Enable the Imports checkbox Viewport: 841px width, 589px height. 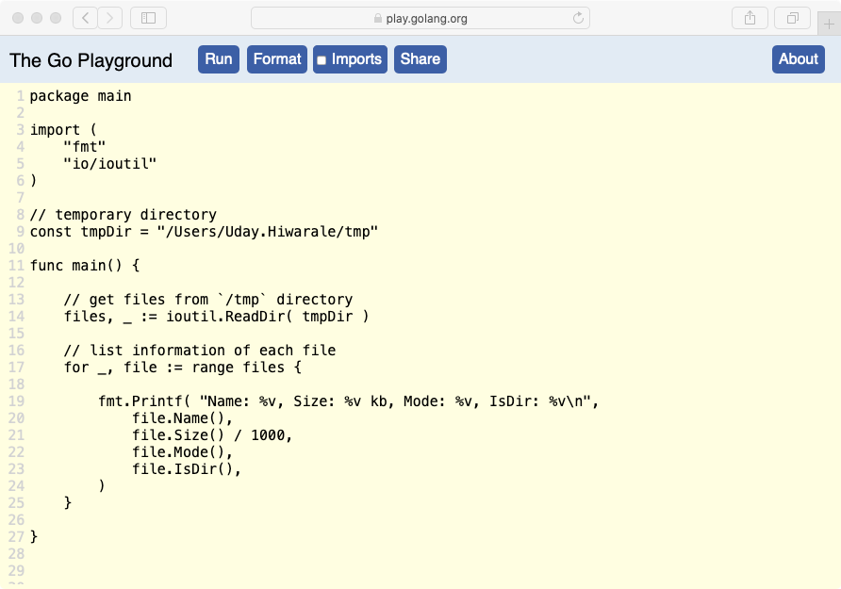click(x=322, y=60)
